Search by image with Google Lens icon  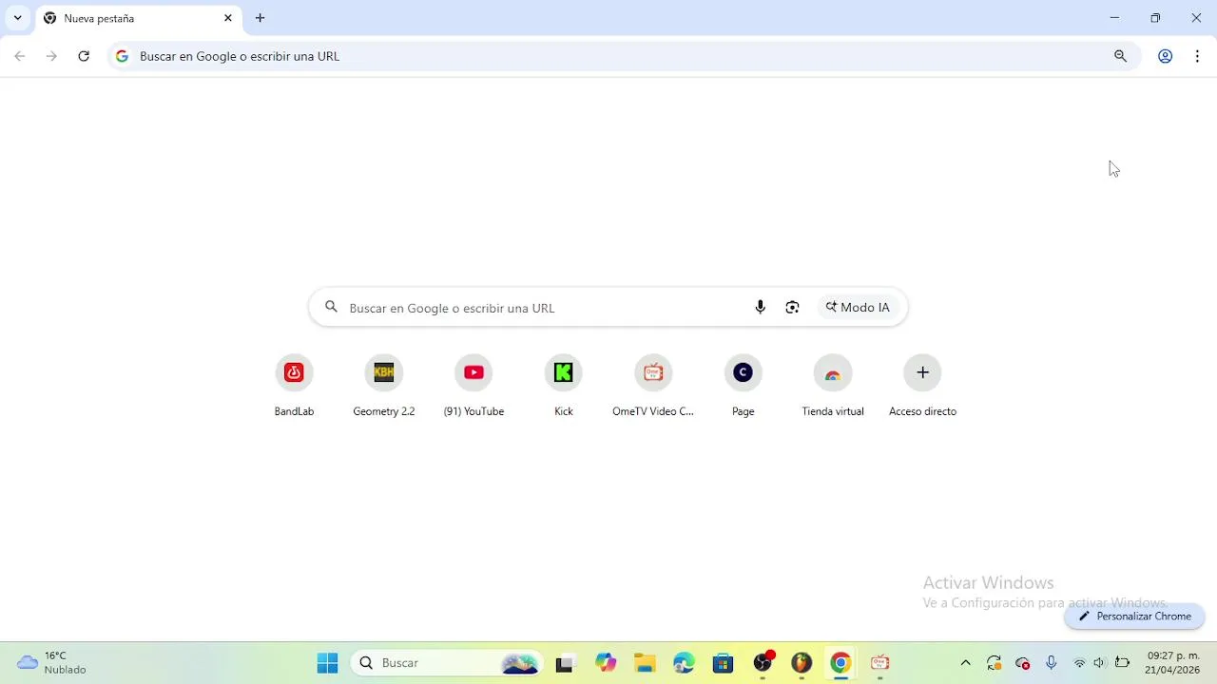coord(792,307)
